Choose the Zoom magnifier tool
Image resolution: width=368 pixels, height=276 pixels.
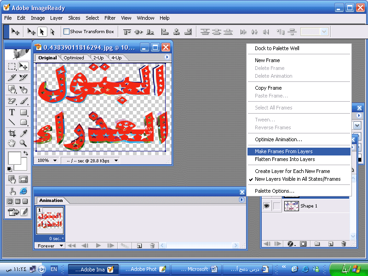(23, 144)
